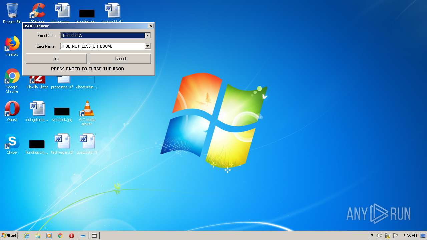Expand the Error Name dropdown arrow

tap(147, 46)
